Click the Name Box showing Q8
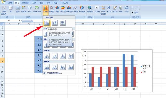 pos(9,21)
